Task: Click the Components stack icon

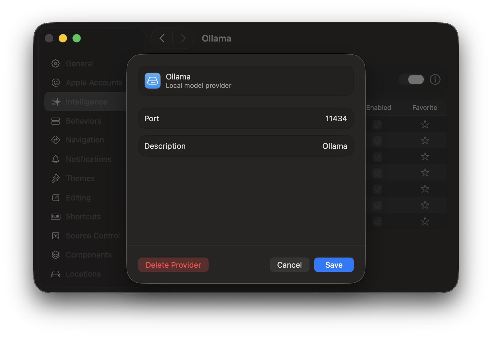Action: 56,255
